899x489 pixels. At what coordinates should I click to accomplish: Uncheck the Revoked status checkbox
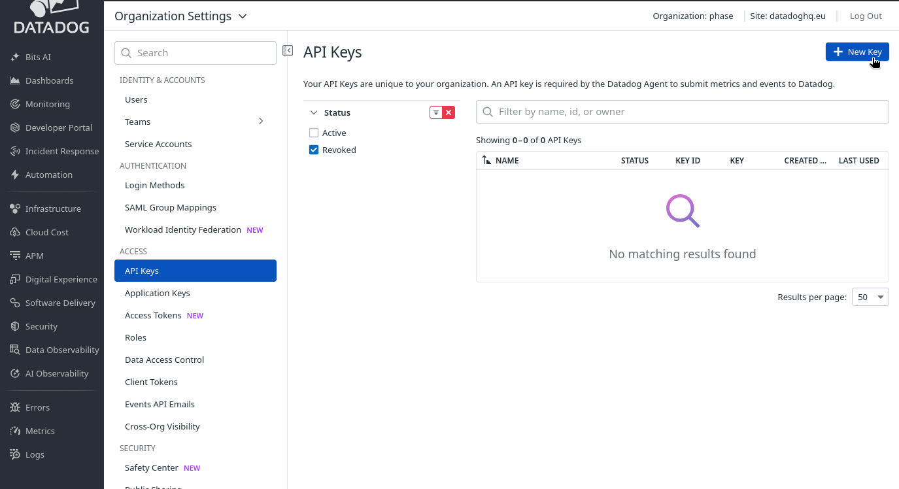pyautogui.click(x=314, y=150)
